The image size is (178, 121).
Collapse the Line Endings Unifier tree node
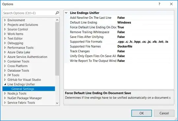[x=5, y=84]
